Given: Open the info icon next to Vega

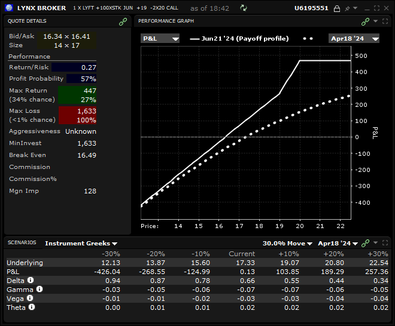Looking at the screenshot, I should 30,298.
